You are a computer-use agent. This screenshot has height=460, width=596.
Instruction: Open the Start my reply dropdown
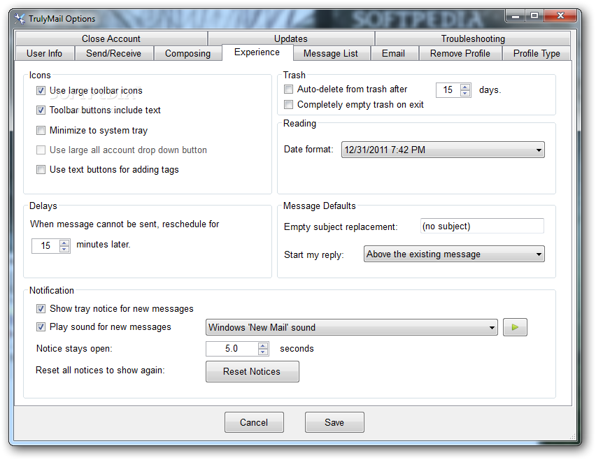[x=454, y=254]
